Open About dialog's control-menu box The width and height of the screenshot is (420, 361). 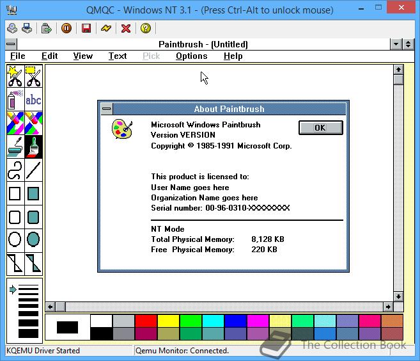pyautogui.click(x=107, y=109)
